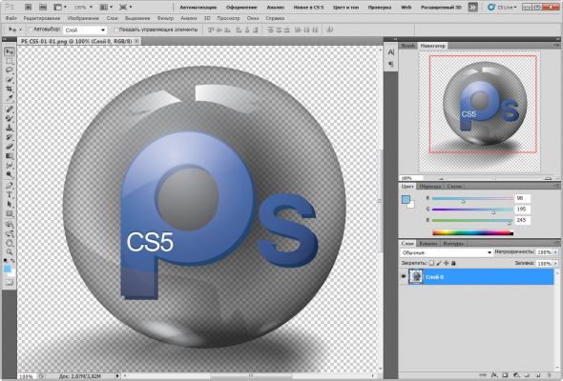Switch to the Каналы tab
The image size is (563, 381).
(x=428, y=244)
